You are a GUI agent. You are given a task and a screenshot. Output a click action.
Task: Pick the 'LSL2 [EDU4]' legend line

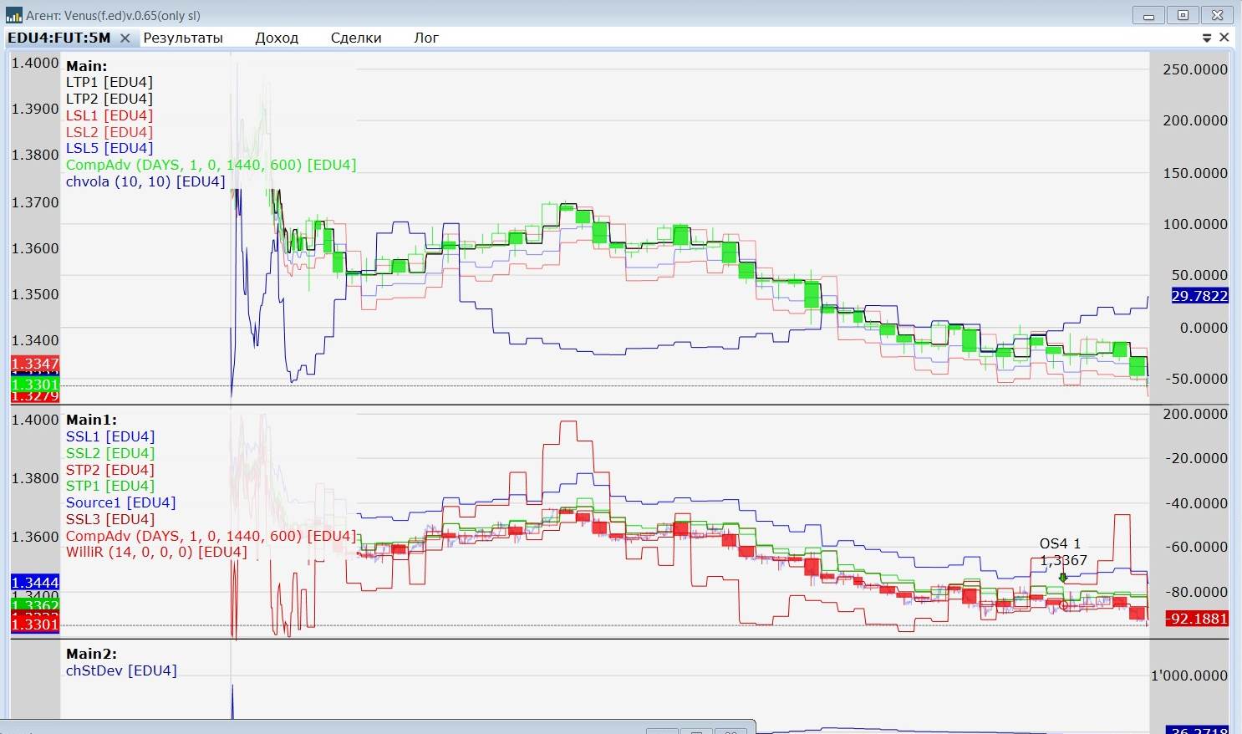[109, 132]
